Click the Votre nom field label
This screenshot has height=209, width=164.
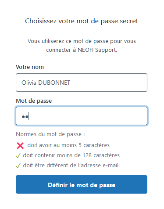(30, 67)
